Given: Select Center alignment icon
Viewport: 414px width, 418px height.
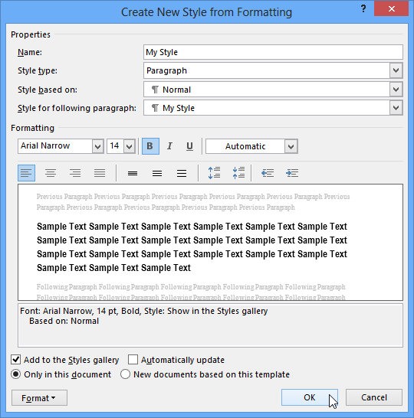Looking at the screenshot, I should (51, 173).
